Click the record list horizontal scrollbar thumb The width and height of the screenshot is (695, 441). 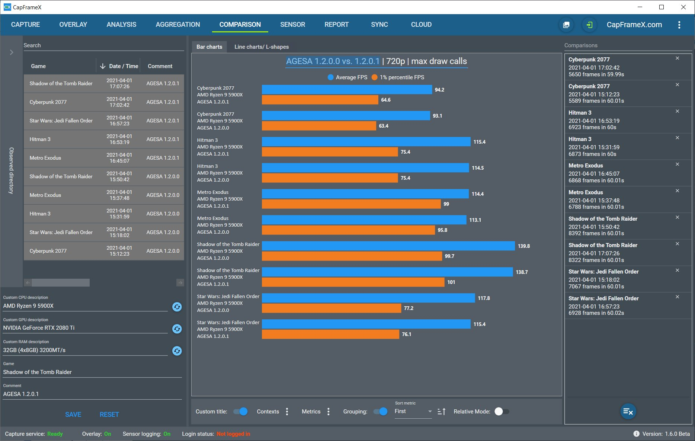(61, 283)
